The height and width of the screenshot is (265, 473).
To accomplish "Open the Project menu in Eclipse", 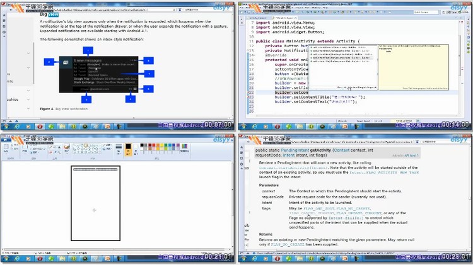I will pos(298,8).
